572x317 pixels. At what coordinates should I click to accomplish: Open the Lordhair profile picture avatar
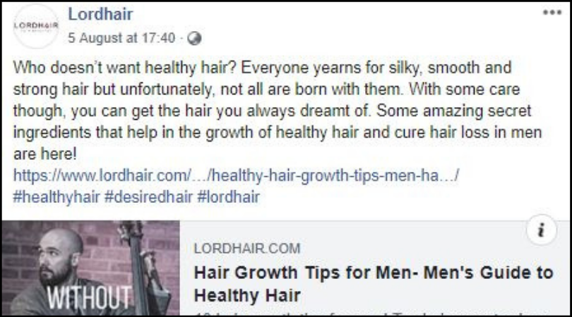(36, 26)
